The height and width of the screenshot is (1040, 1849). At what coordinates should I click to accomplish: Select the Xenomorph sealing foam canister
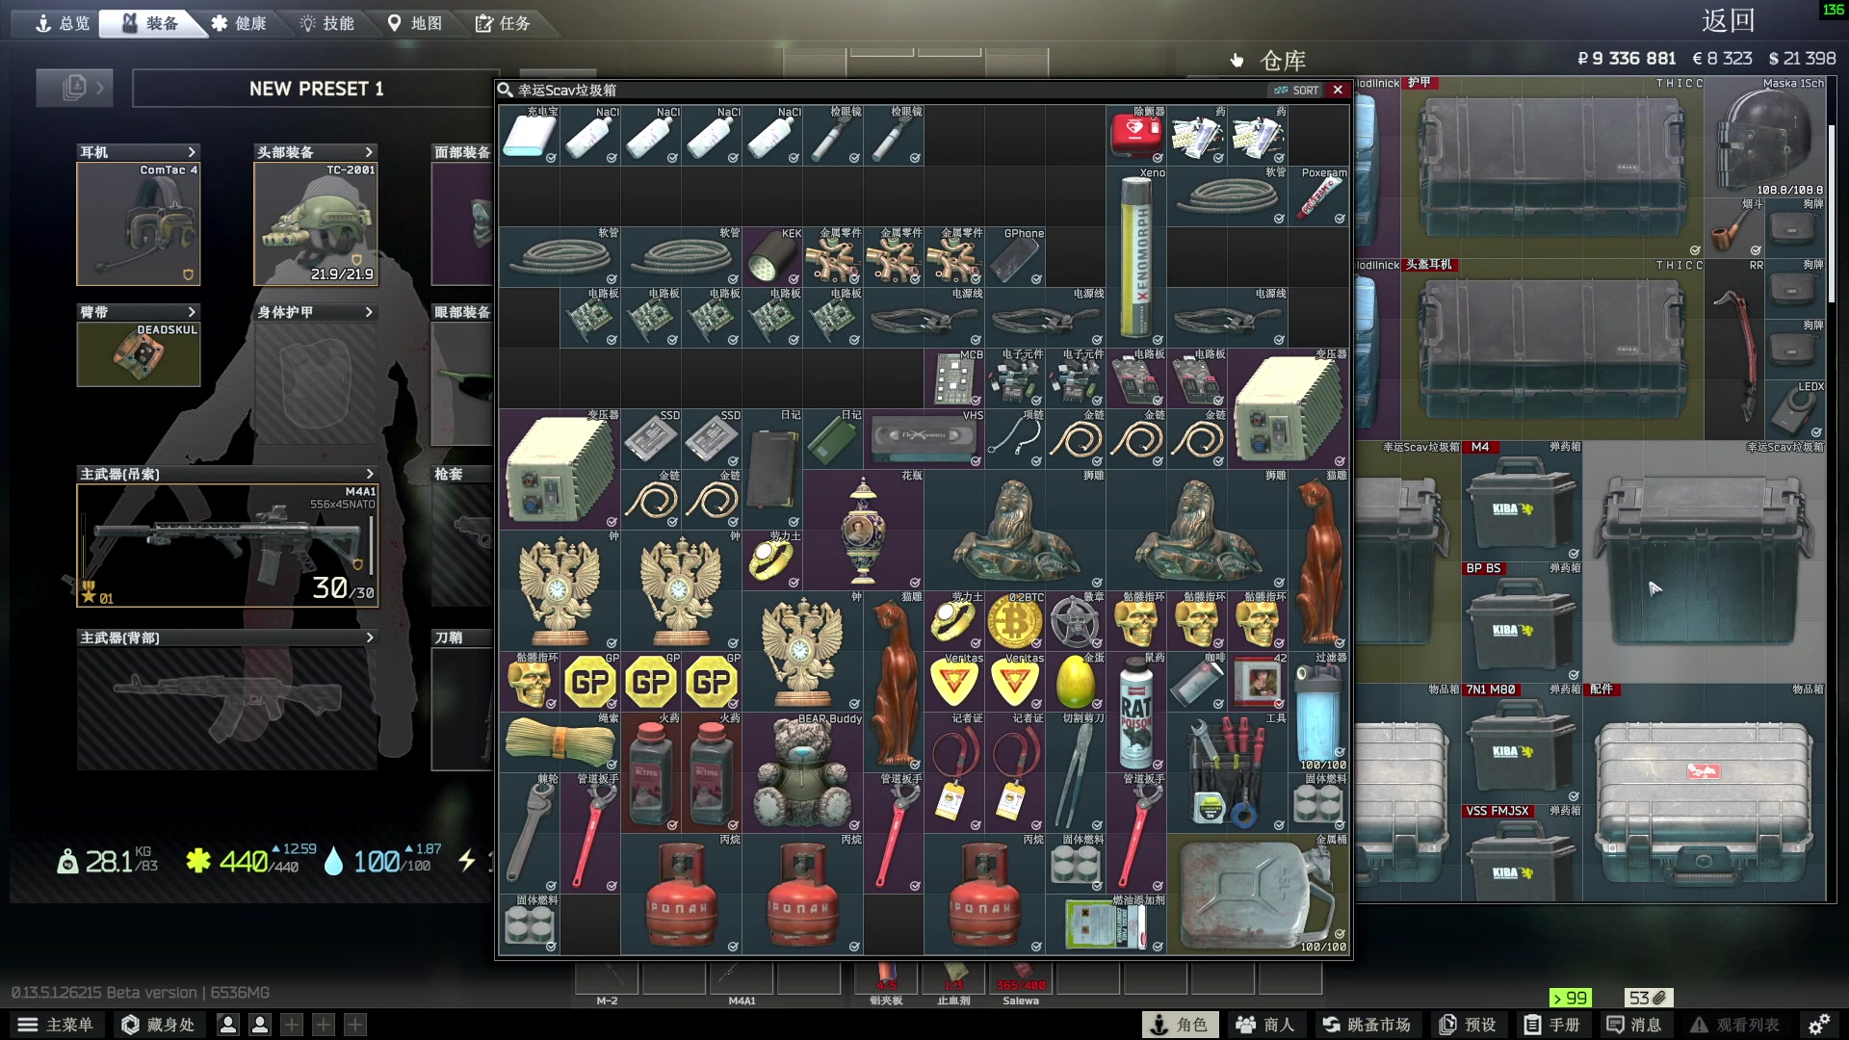click(1136, 256)
